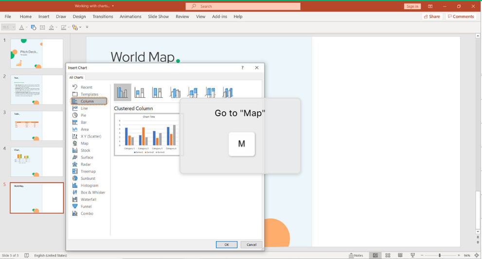The height and width of the screenshot is (259, 482).
Task: Select 3-D Clustered Column subtype icon
Action: (175, 92)
